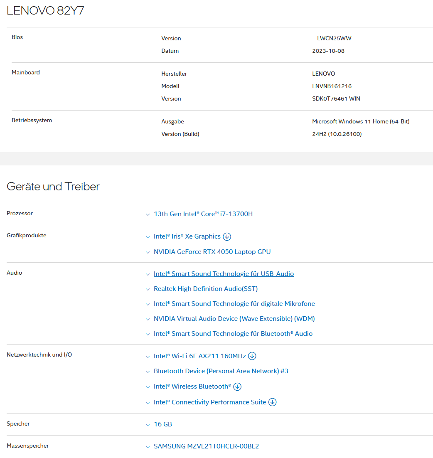The width and height of the screenshot is (433, 458).
Task: Expand Bluetooth Device Personal Area Network chevron
Action: (x=148, y=372)
